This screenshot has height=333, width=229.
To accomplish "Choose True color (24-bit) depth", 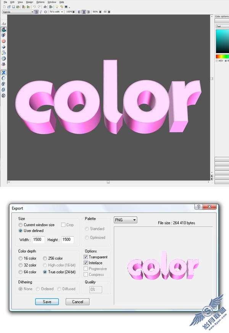I will [45, 272].
